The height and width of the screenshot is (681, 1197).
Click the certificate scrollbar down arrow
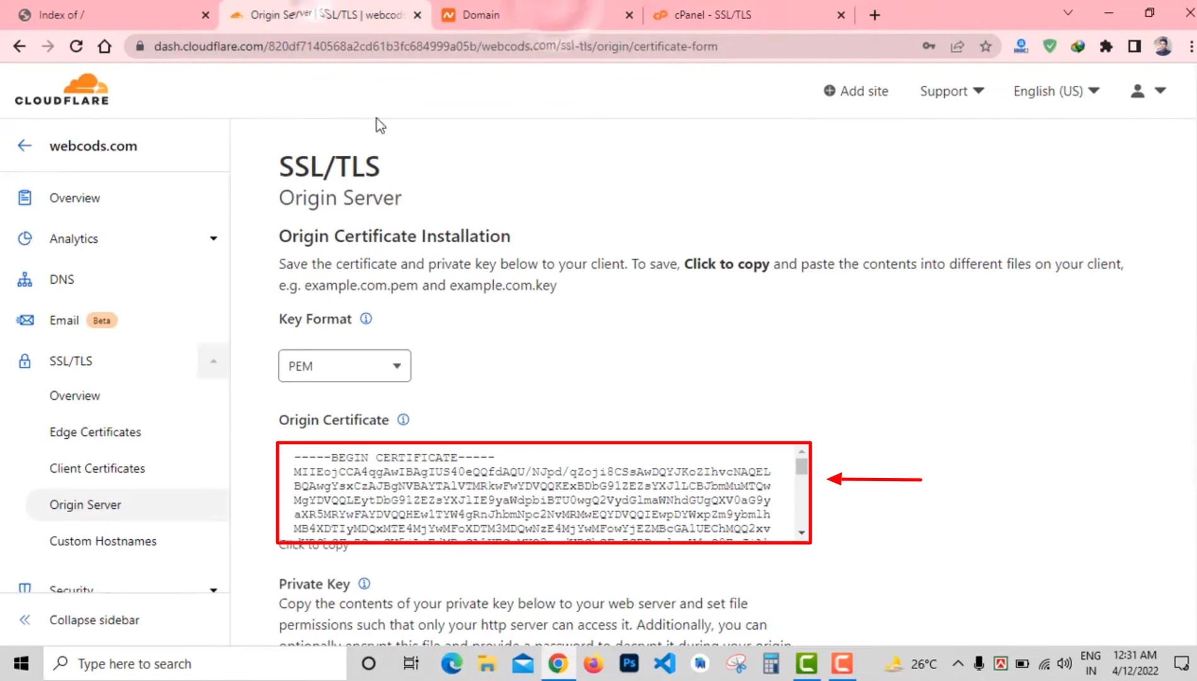coord(802,533)
